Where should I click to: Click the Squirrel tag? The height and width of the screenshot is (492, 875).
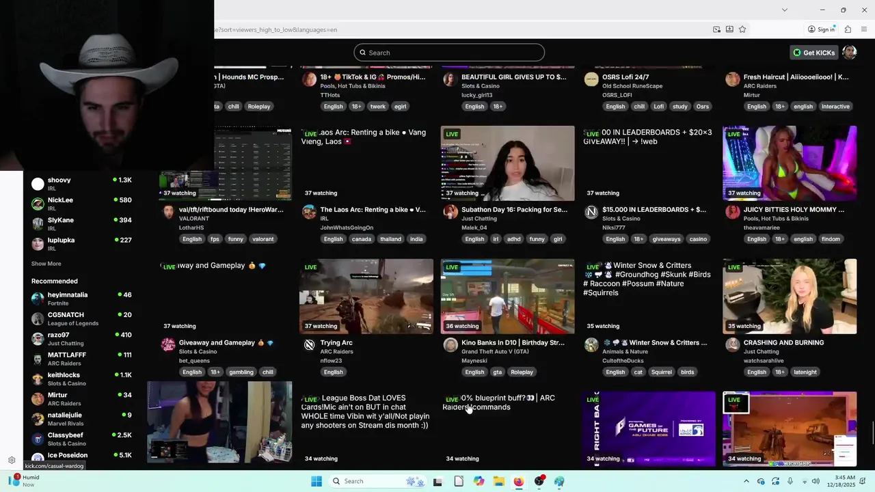[661, 372]
